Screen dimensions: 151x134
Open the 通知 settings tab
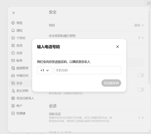(19, 31)
